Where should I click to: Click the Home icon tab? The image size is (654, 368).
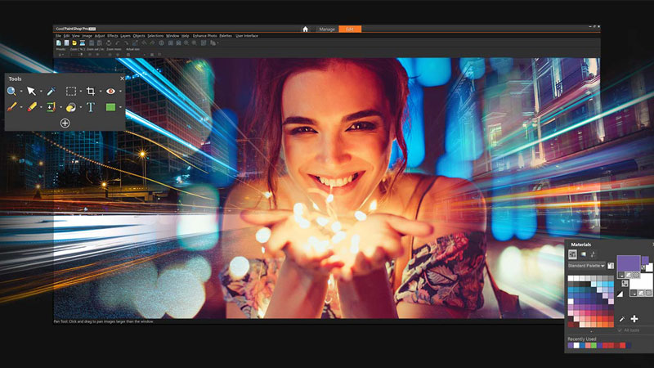(305, 29)
